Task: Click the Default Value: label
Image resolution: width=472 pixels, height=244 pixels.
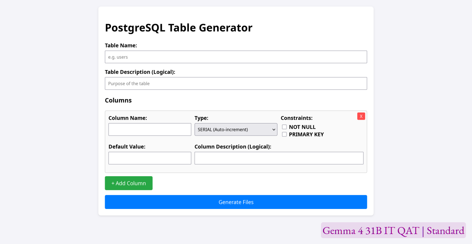Action: coord(127,147)
